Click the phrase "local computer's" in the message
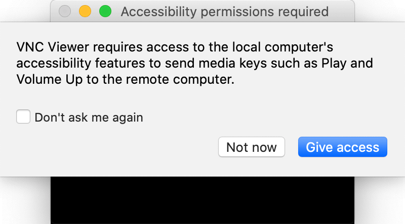The image size is (405, 224). tap(282, 47)
